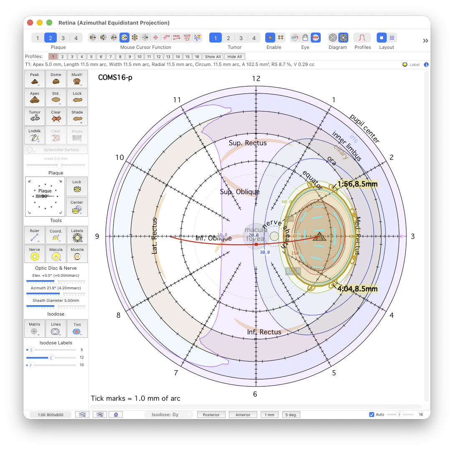Screen dimensions: 454x450
Task: Expand the toolbar overflow chevron
Action: click(425, 40)
